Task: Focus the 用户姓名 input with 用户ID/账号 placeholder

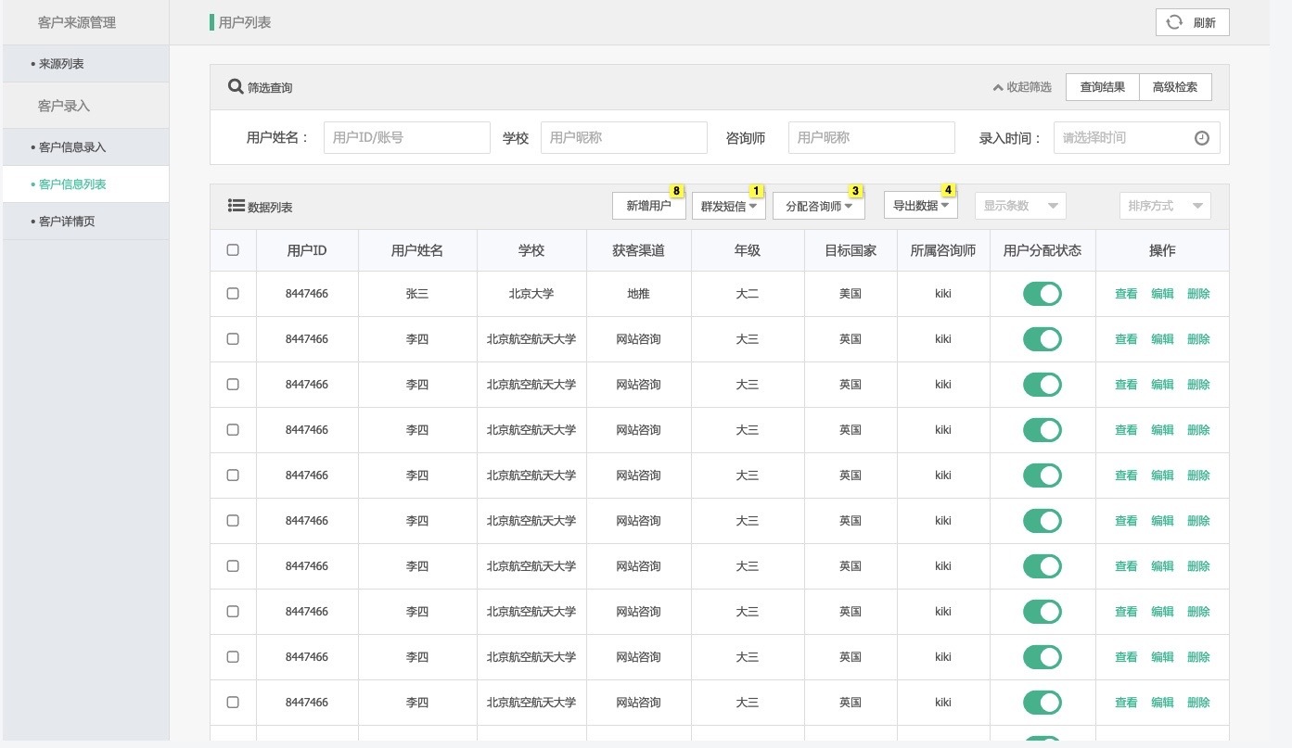Action: [x=406, y=137]
